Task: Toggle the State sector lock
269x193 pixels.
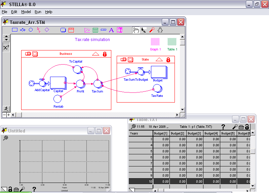Action: (168, 60)
